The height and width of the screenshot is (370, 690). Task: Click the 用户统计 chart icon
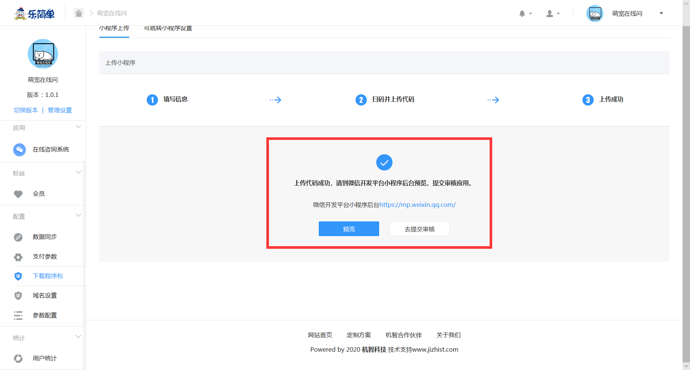(x=18, y=358)
